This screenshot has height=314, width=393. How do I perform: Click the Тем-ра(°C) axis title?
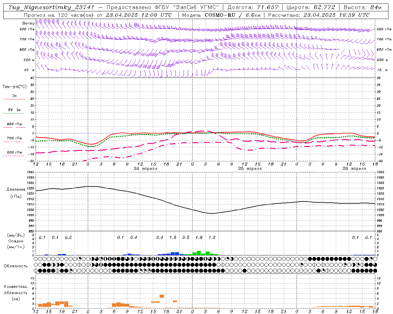pos(14,87)
